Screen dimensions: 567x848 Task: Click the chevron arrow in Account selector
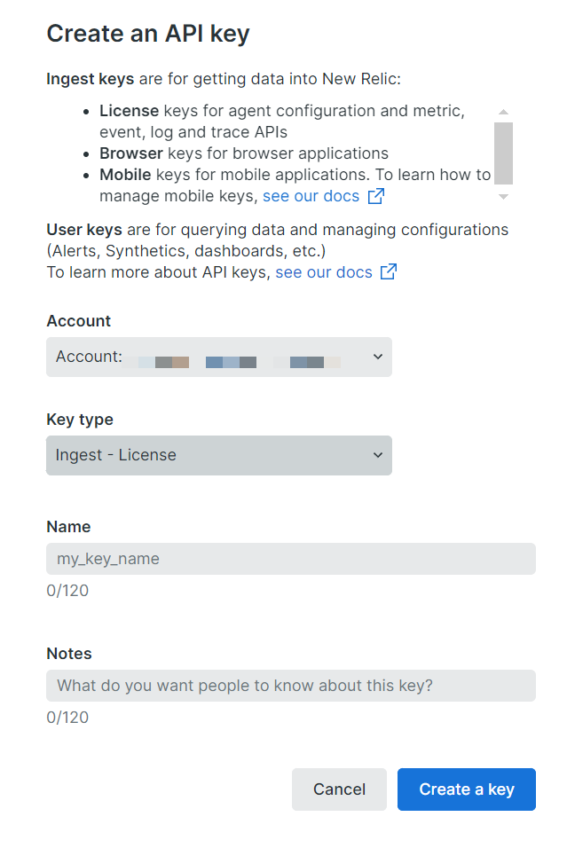tap(377, 357)
